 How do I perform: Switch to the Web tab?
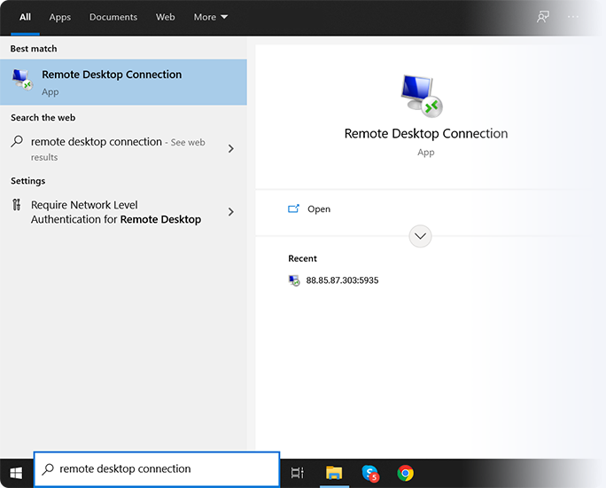tap(166, 17)
